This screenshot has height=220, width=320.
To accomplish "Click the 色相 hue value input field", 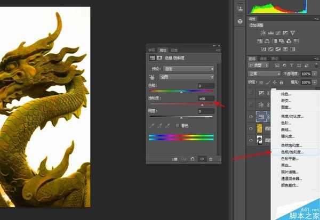I will (x=205, y=86).
